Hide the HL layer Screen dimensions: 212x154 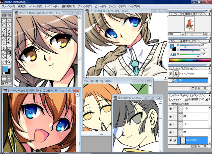click(x=171, y=125)
